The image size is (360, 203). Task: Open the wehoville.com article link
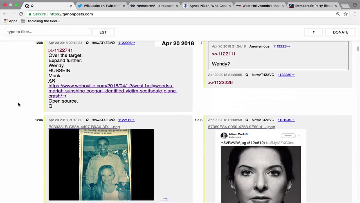click(x=113, y=91)
